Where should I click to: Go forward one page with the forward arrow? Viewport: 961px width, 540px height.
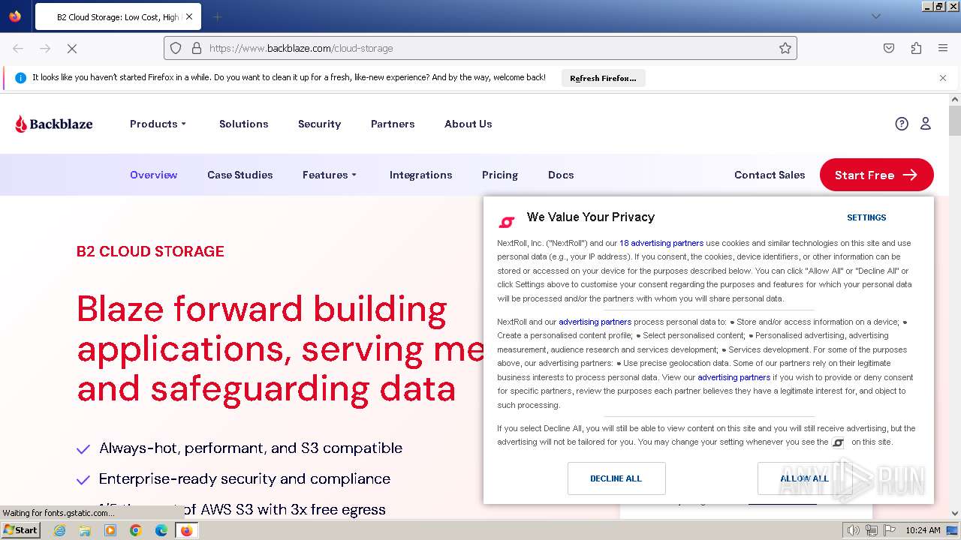pos(45,48)
